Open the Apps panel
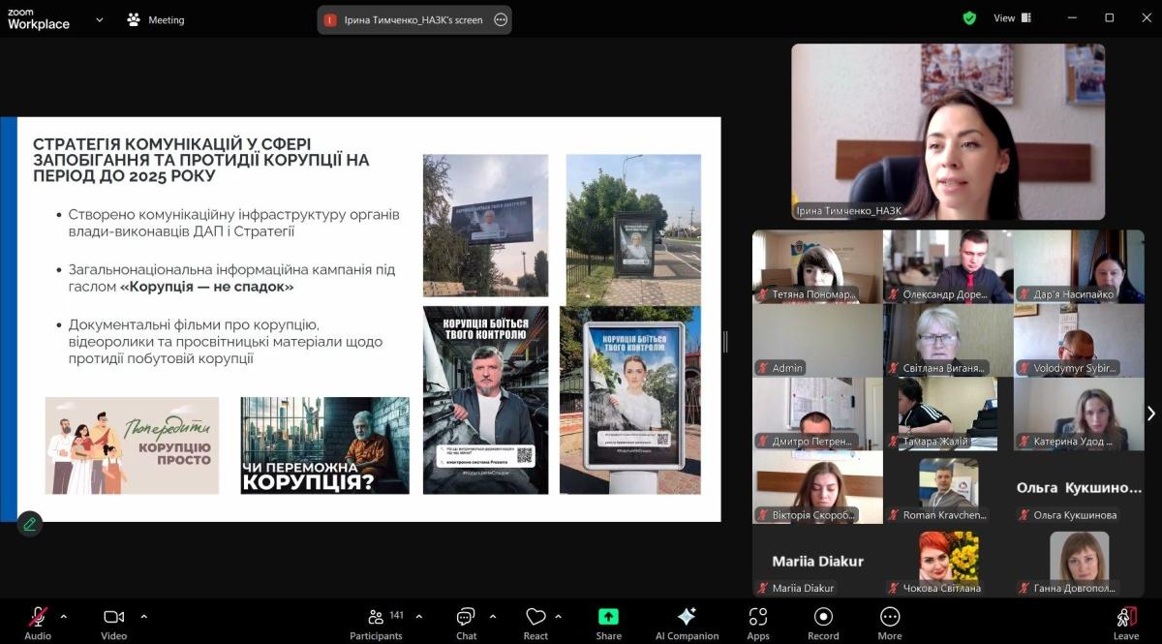Viewport: 1162px width, 644px height. 758,624
